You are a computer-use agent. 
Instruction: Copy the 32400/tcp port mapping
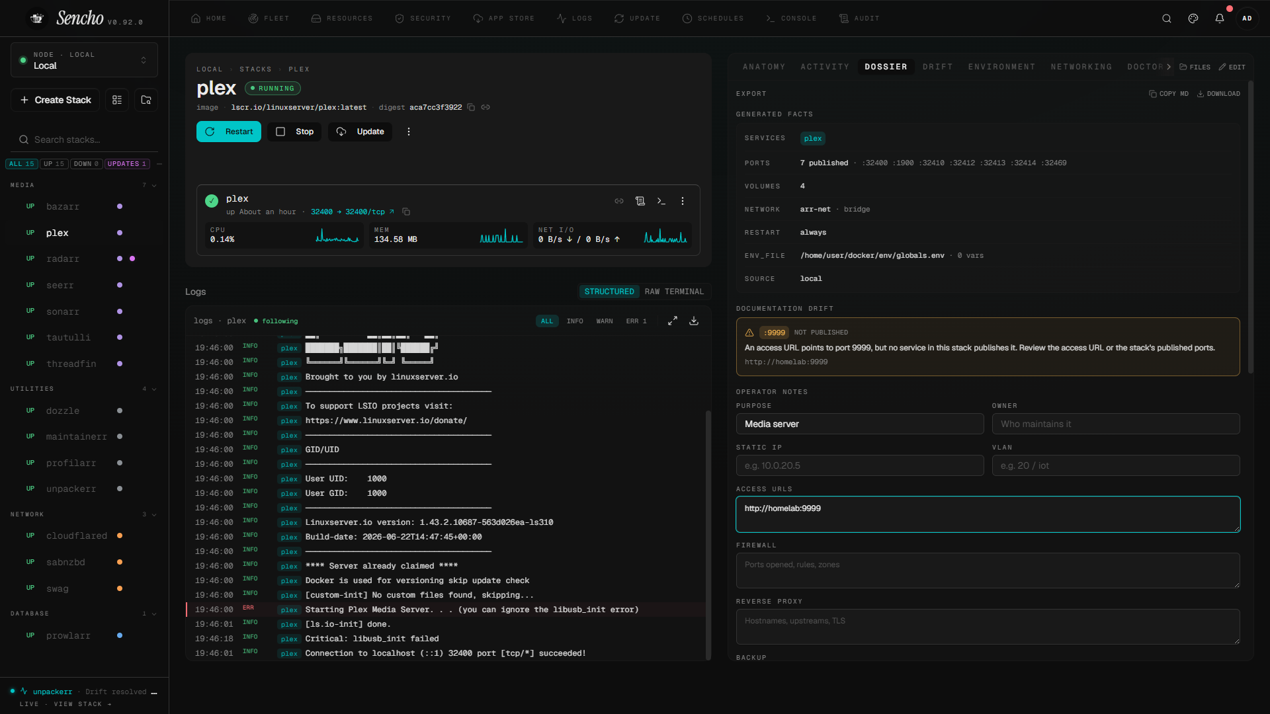point(406,212)
